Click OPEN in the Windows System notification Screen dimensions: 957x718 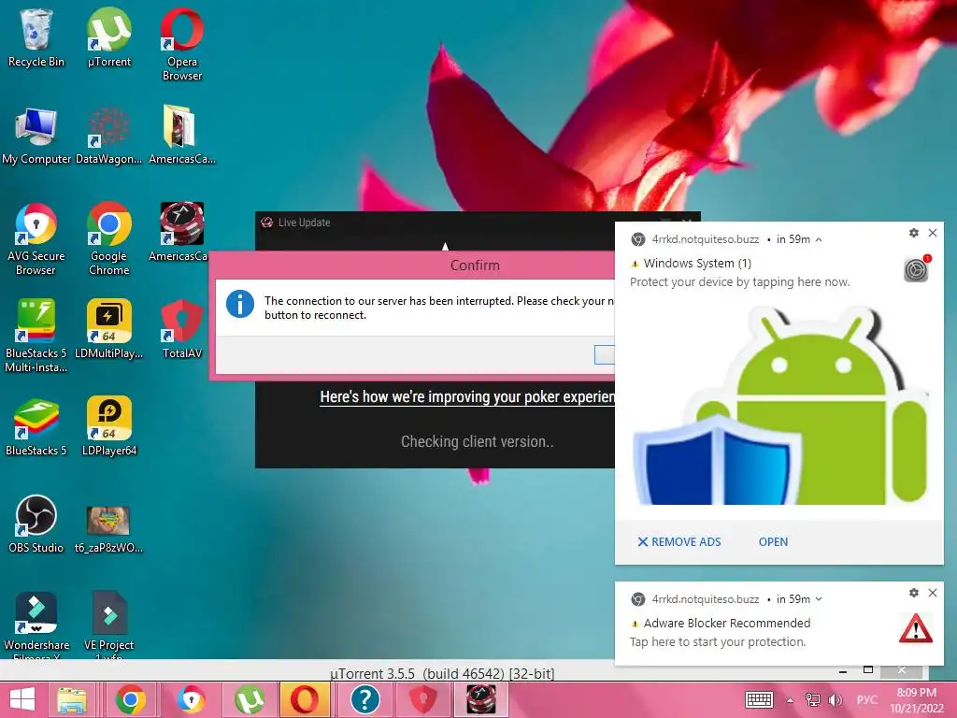[773, 541]
